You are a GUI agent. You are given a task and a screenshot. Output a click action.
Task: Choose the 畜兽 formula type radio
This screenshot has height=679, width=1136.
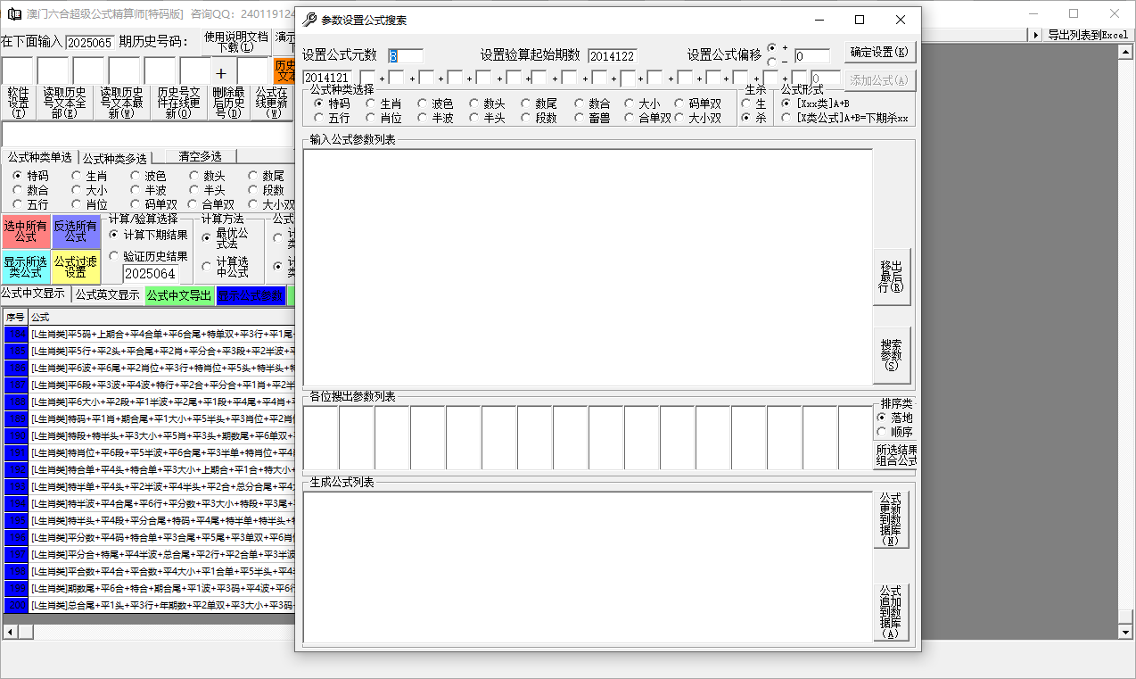click(580, 118)
